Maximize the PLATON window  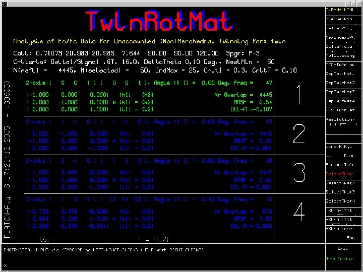(353, 4)
